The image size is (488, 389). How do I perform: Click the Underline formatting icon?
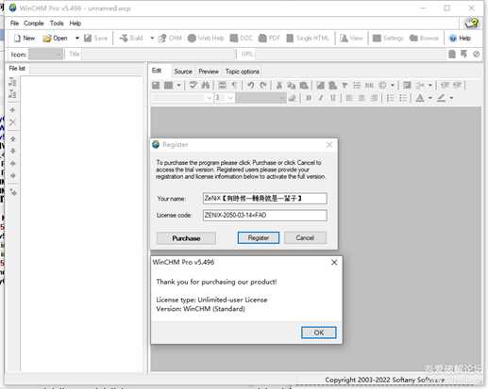(333, 98)
